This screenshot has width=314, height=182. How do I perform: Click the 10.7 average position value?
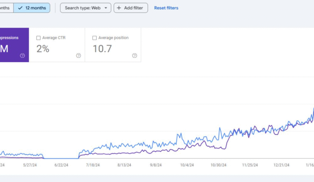coord(102,49)
